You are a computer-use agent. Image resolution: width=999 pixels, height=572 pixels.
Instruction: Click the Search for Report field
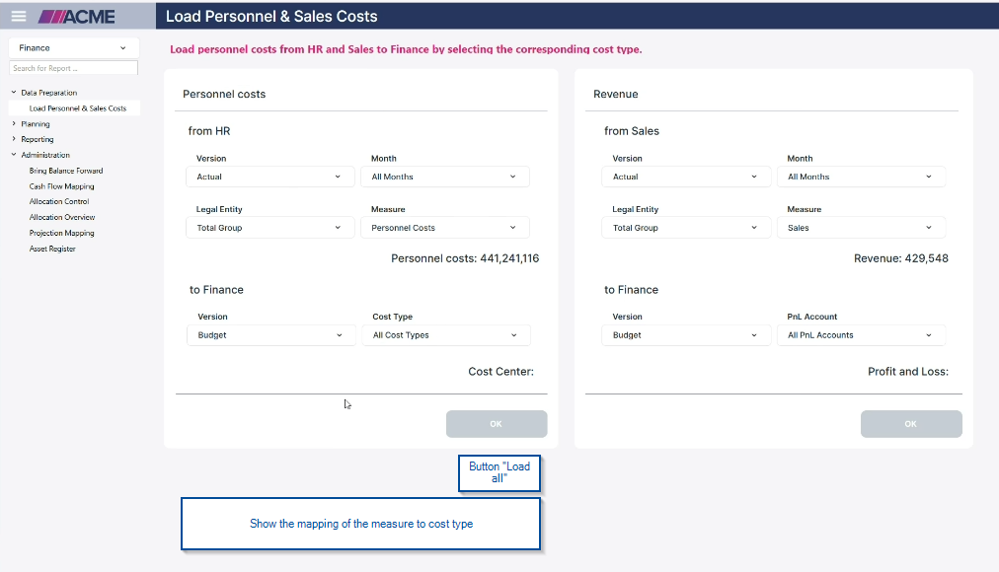(73, 68)
